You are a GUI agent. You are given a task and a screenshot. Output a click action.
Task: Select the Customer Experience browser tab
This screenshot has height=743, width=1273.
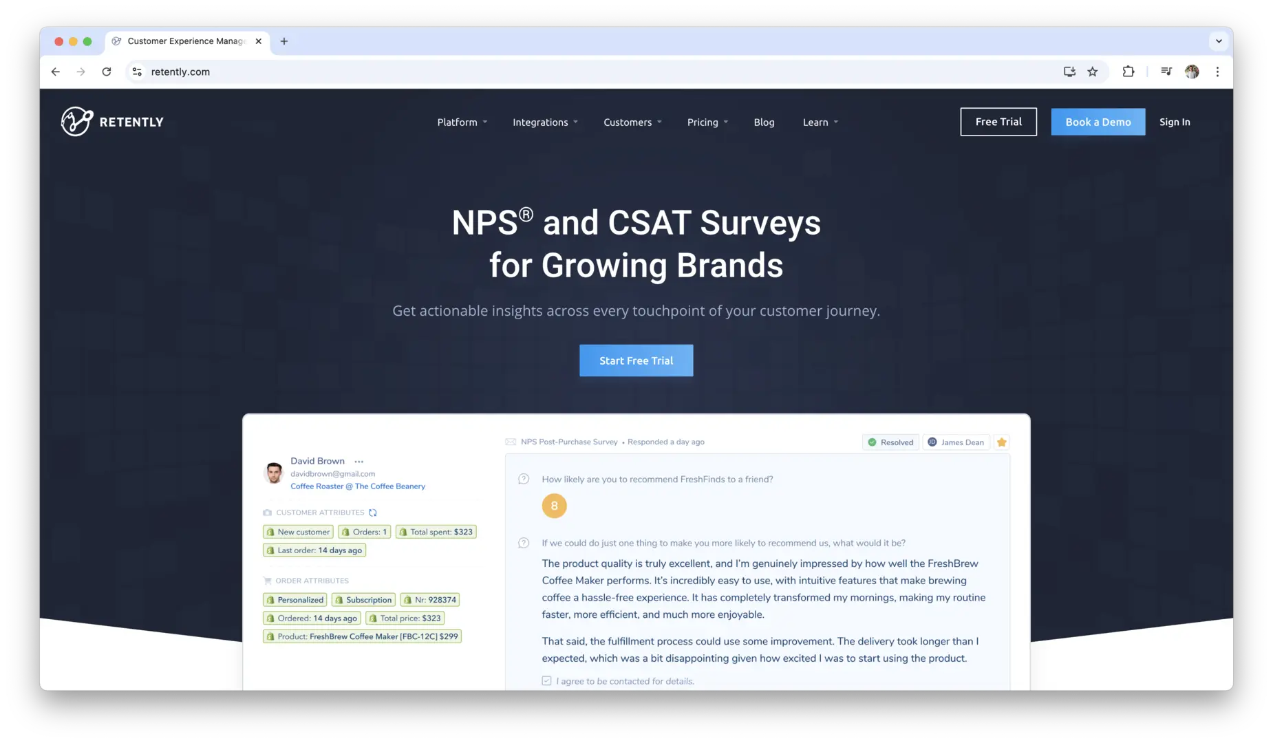click(x=186, y=41)
